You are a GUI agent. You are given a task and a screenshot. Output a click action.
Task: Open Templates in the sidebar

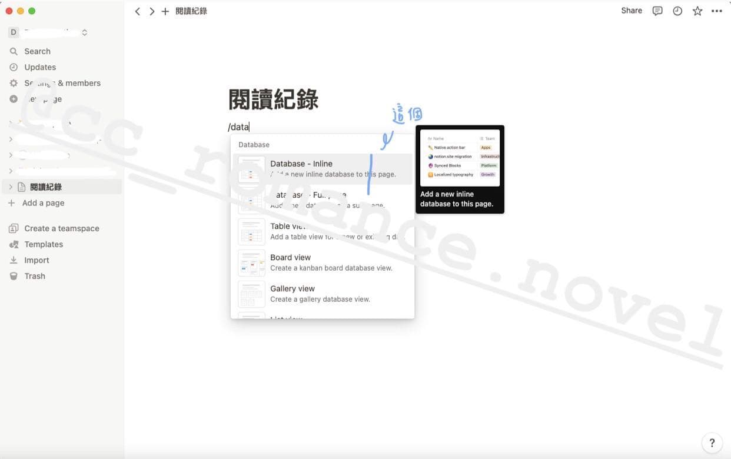[44, 244]
